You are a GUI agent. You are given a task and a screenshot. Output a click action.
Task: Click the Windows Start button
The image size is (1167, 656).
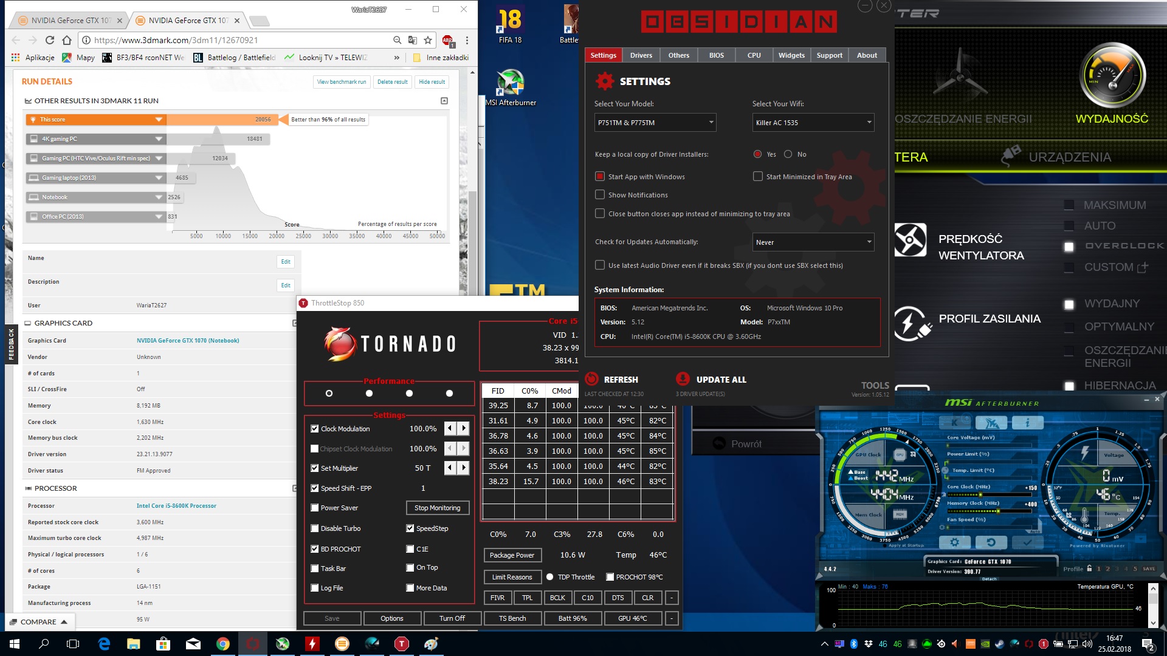click(x=15, y=644)
